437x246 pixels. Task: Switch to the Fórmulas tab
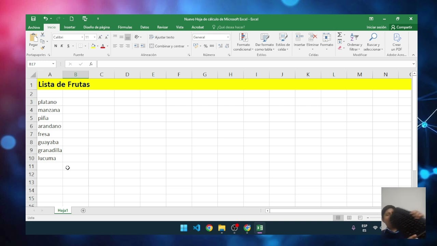pyautogui.click(x=125, y=27)
